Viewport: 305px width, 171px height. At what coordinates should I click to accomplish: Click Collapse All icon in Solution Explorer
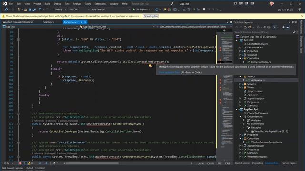264,28
